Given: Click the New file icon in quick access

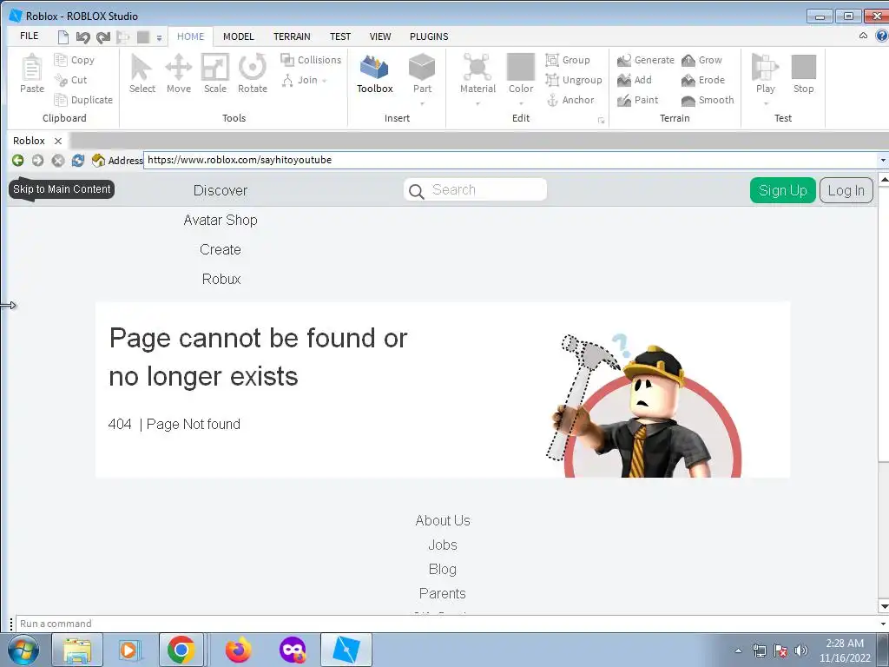Looking at the screenshot, I should (x=63, y=36).
